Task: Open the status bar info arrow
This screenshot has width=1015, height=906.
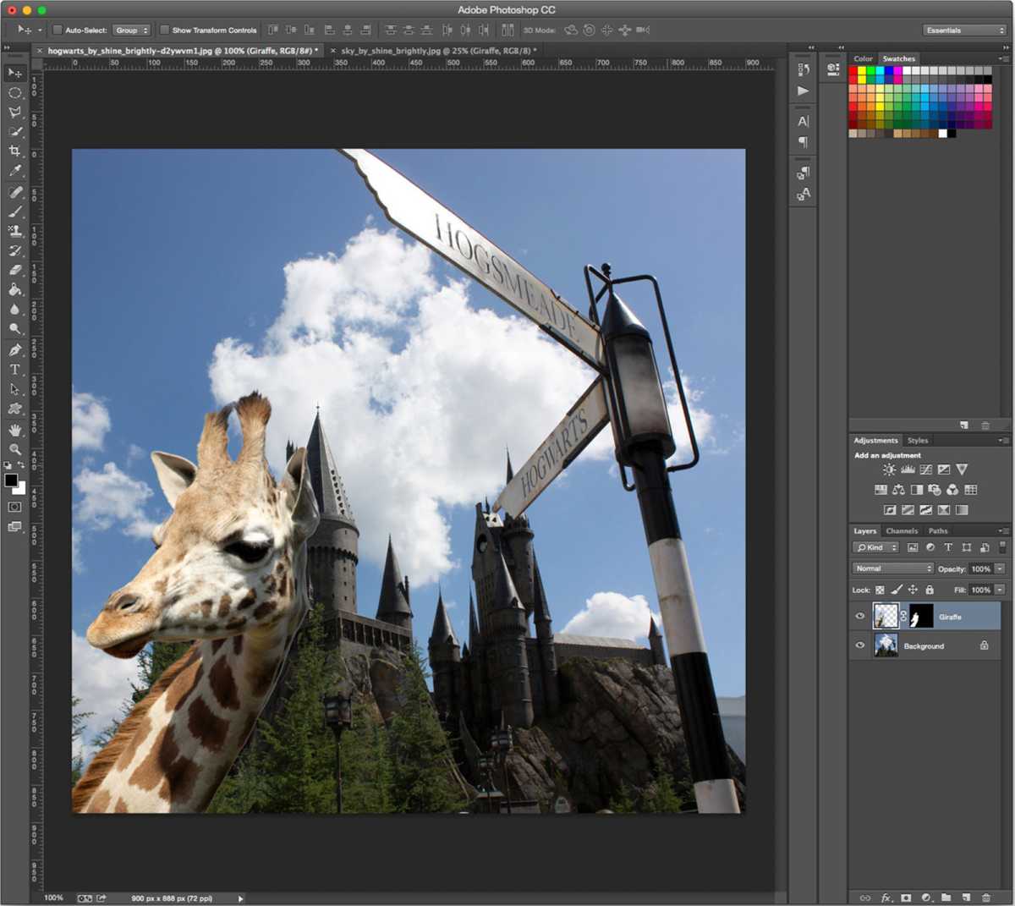Action: pyautogui.click(x=240, y=898)
